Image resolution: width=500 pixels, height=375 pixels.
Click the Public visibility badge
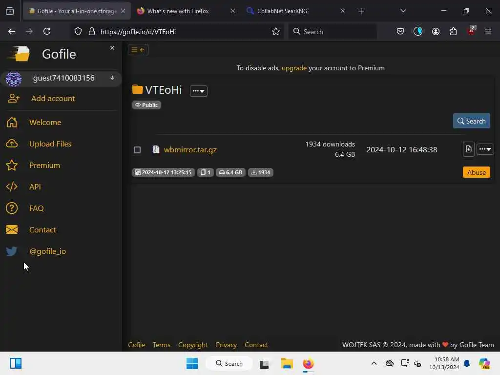pyautogui.click(x=146, y=105)
